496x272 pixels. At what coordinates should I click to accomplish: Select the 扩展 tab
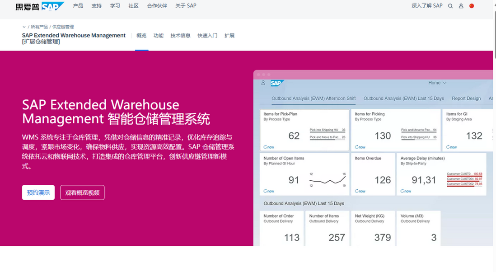click(x=229, y=35)
